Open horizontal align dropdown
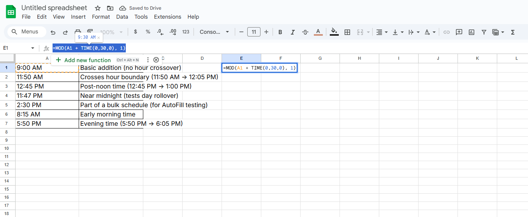Viewport: 528px width, 217px height. click(381, 32)
